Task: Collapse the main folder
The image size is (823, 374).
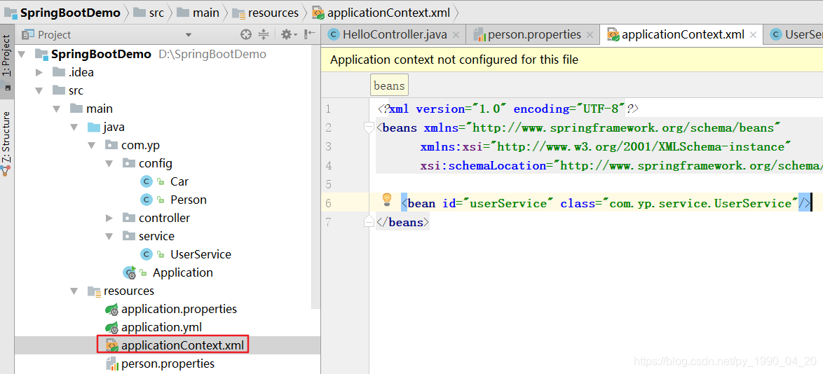Action: pos(57,109)
